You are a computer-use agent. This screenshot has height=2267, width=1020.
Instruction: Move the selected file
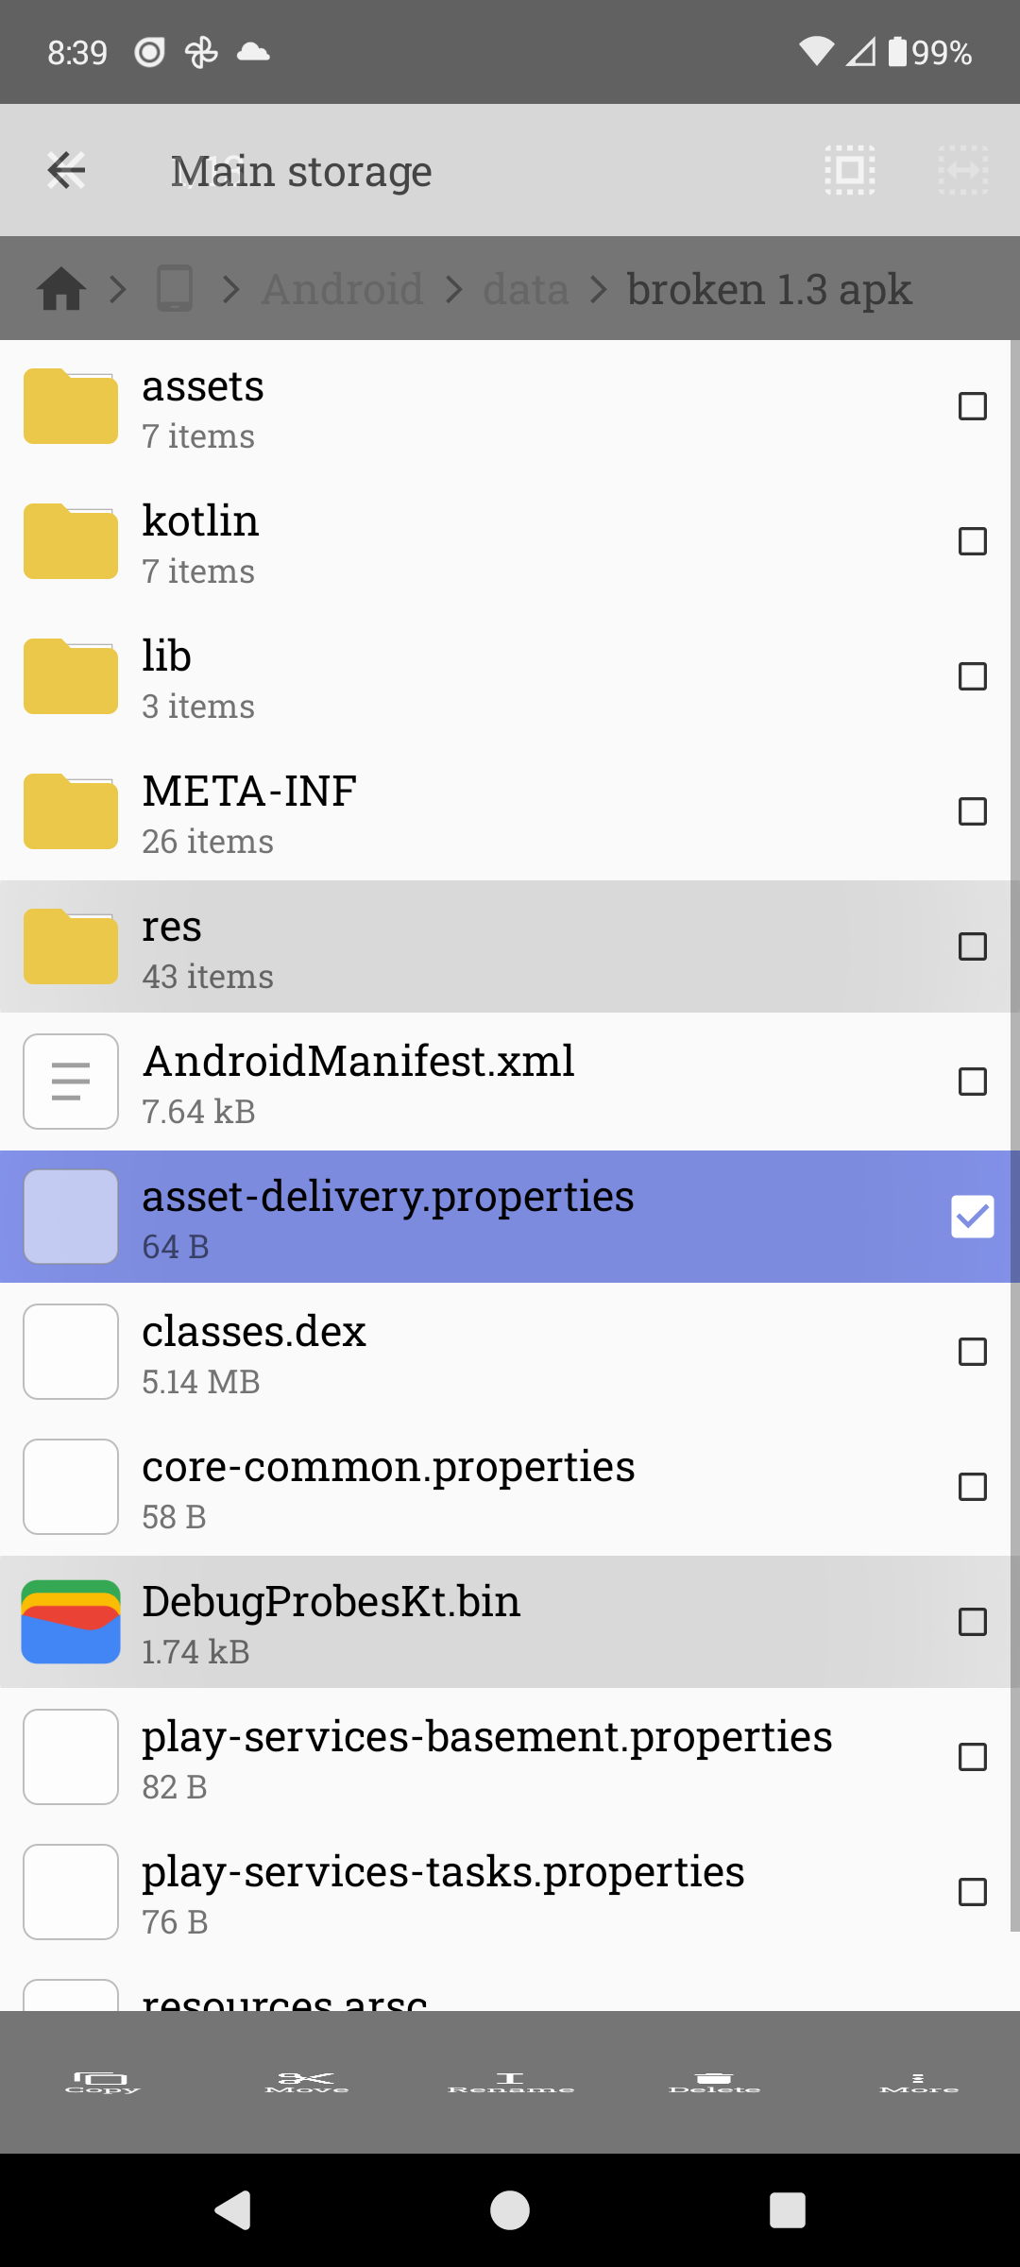coord(307,2082)
